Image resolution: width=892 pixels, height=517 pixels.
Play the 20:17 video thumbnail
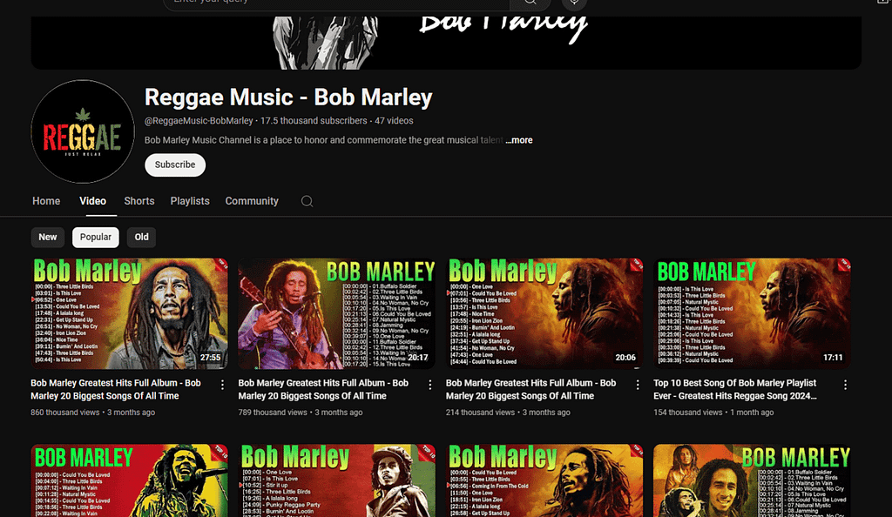[x=337, y=313]
